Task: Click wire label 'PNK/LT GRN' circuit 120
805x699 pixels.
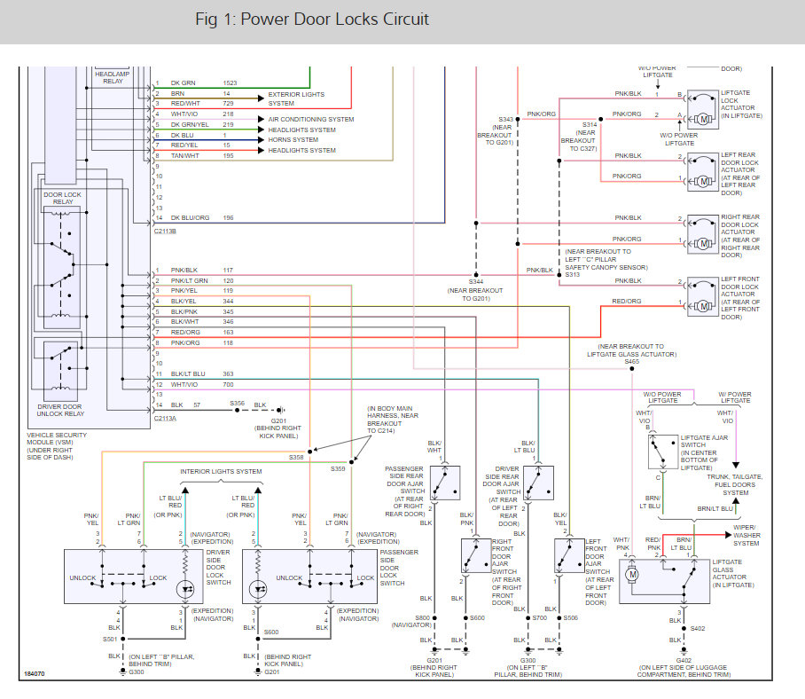Action: click(x=189, y=281)
